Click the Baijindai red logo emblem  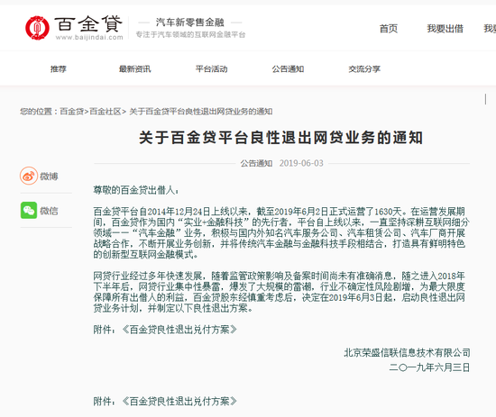(37, 28)
